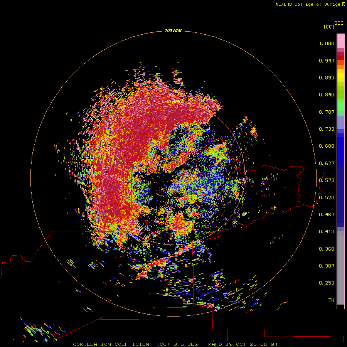Click the 0.467 legend value
The height and width of the screenshot is (347, 347).
pos(327,215)
